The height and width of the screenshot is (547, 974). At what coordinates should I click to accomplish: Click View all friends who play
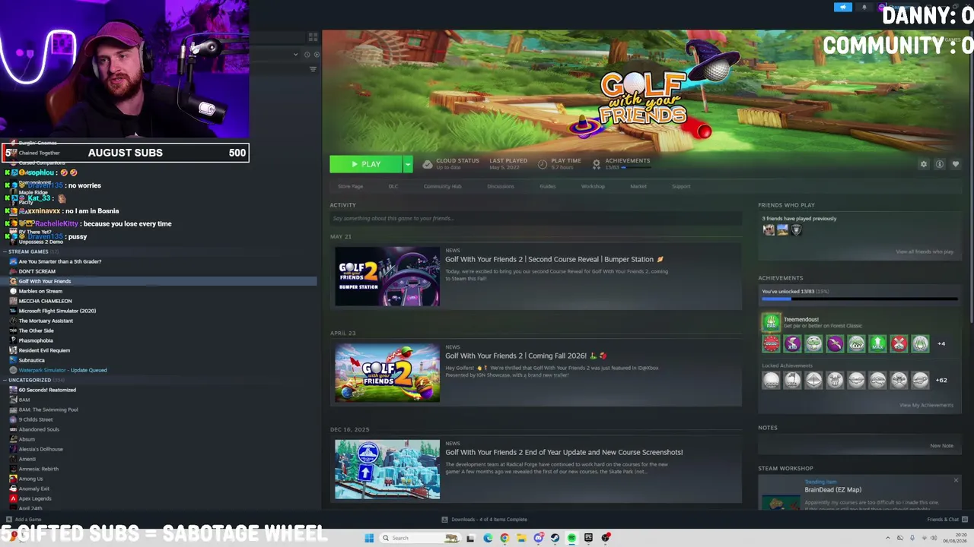pyautogui.click(x=925, y=251)
